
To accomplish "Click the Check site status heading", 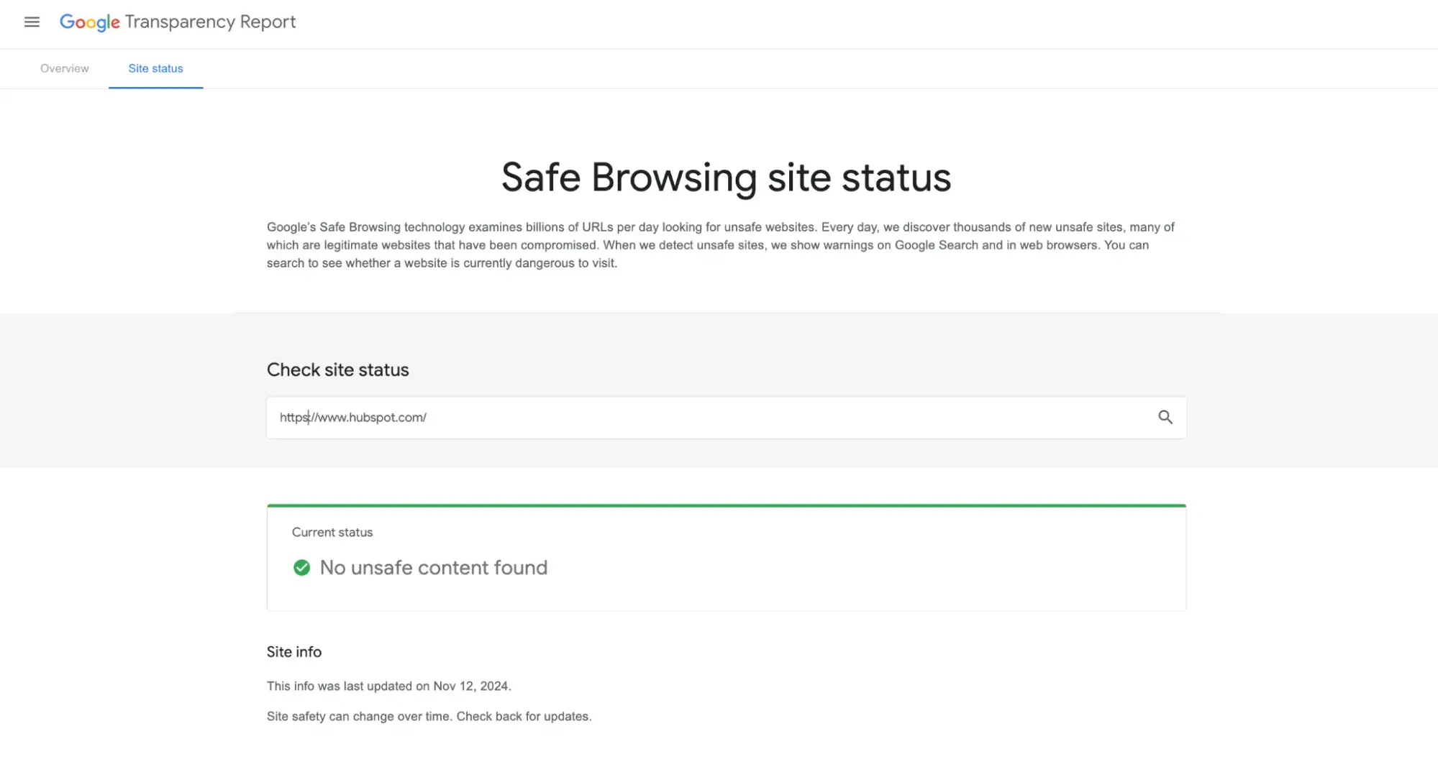I will point(337,370).
